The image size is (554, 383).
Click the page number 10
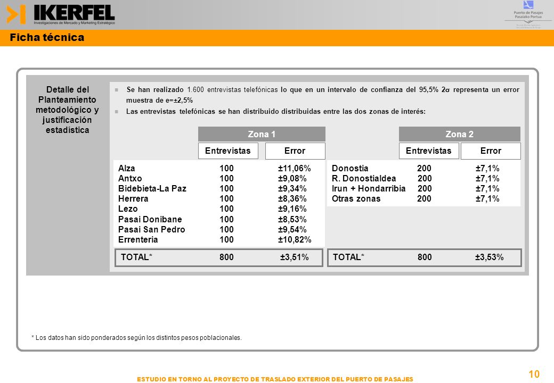point(534,374)
